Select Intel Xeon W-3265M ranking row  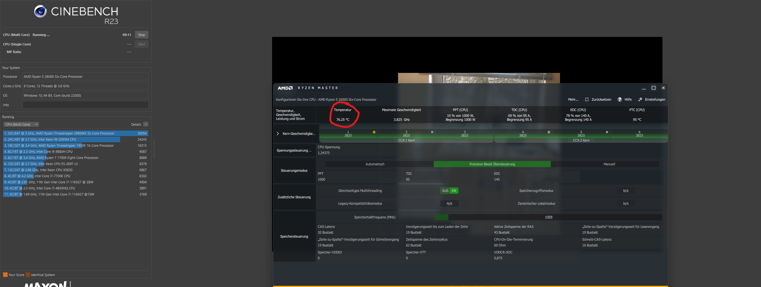coord(76,139)
